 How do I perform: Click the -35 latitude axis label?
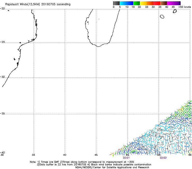[x=2, y=113]
